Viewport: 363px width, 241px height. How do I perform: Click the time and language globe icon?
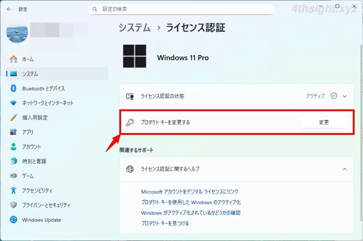point(13,161)
